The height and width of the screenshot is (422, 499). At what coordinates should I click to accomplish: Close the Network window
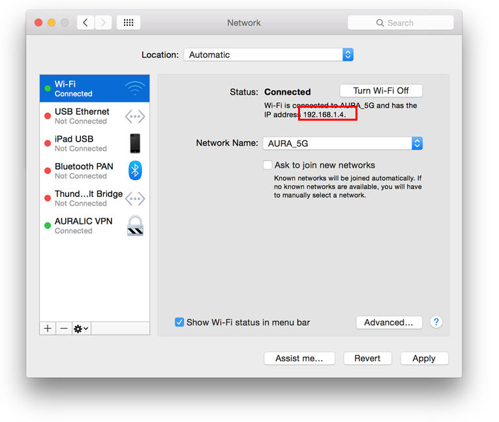pos(38,23)
